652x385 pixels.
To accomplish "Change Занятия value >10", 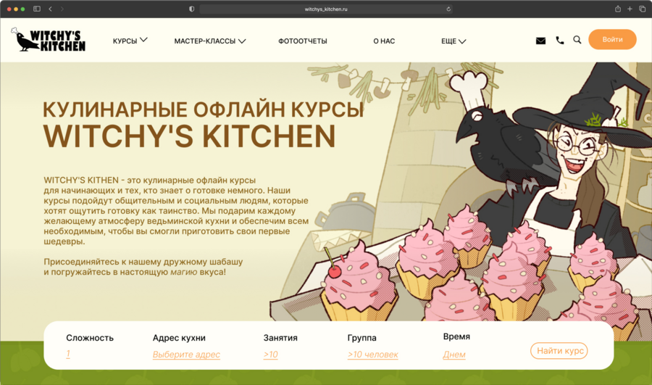I will coord(271,355).
